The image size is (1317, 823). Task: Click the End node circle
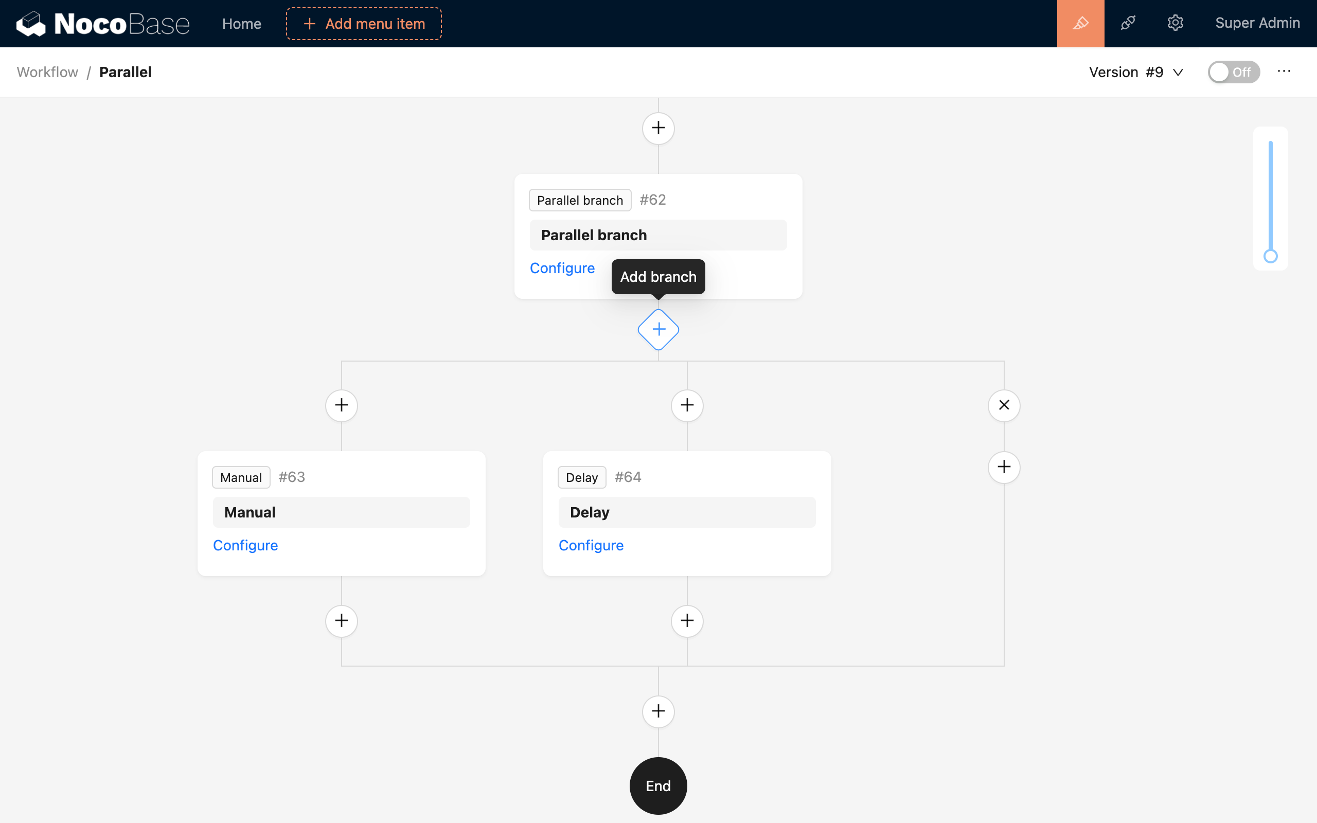[x=658, y=785]
